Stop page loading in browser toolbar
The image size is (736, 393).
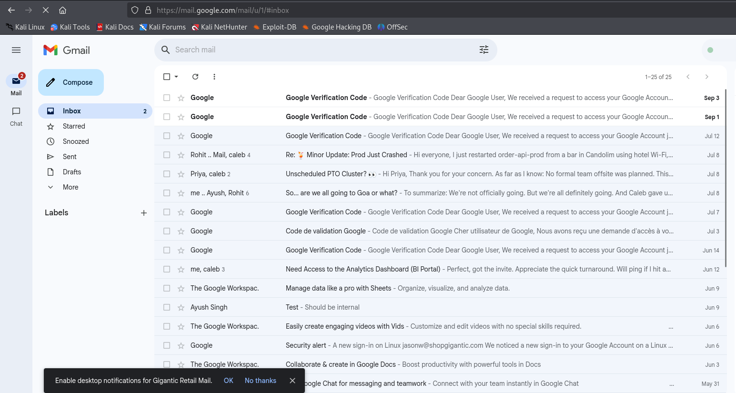[46, 10]
